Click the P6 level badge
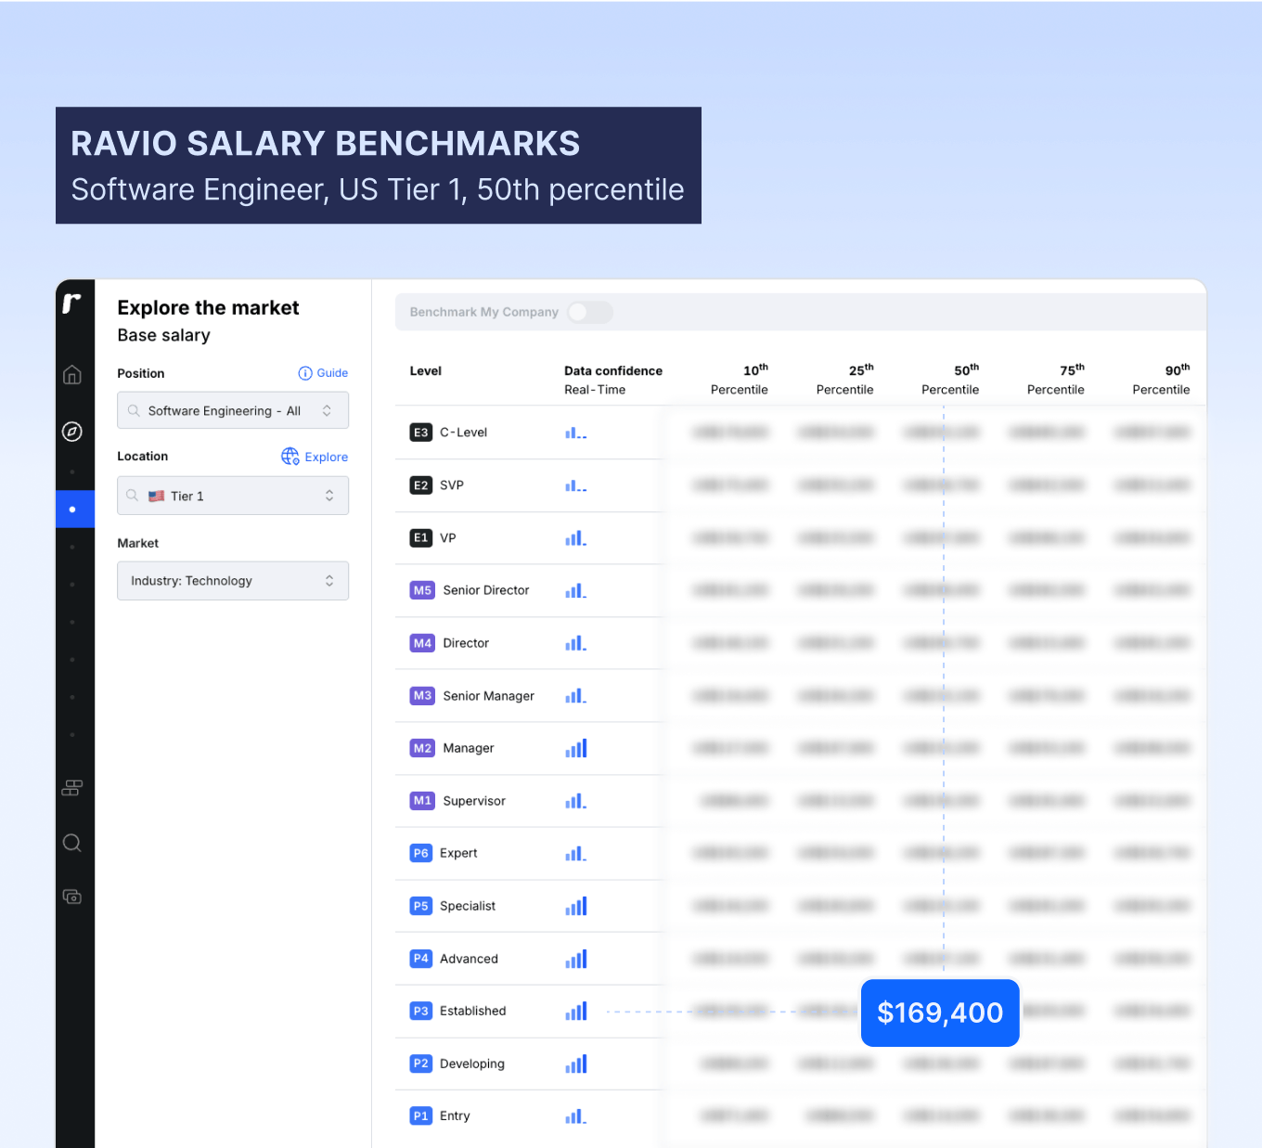Screen dimensions: 1262x1148 [421, 853]
